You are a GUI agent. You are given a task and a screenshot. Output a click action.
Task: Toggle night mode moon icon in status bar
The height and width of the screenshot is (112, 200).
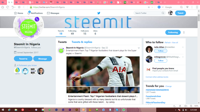tap(174, 106)
